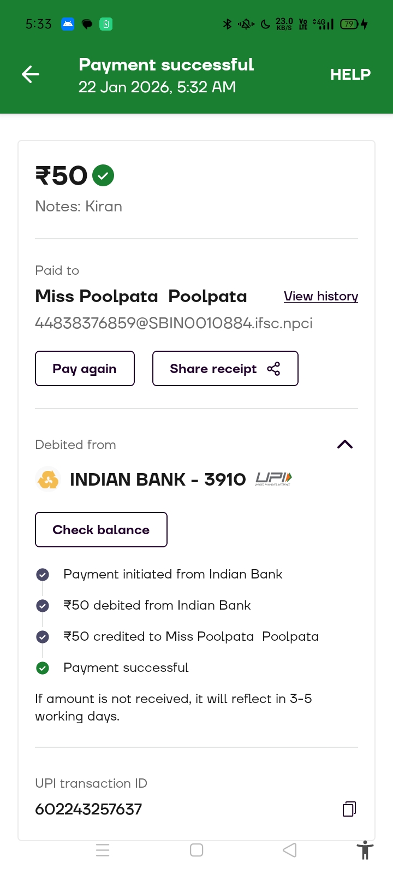Check balance of Indian Bank account

[x=101, y=529]
